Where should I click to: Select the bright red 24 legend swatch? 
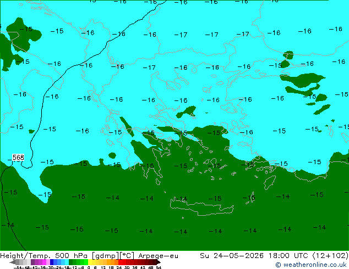120,262
